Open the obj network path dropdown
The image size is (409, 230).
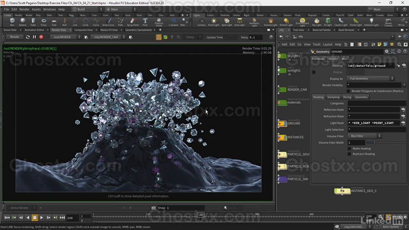click(392, 37)
